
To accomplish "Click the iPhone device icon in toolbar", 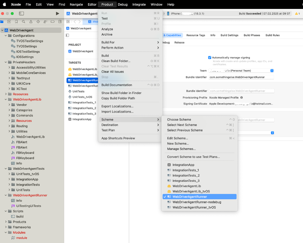I will pyautogui.click(x=168, y=13).
